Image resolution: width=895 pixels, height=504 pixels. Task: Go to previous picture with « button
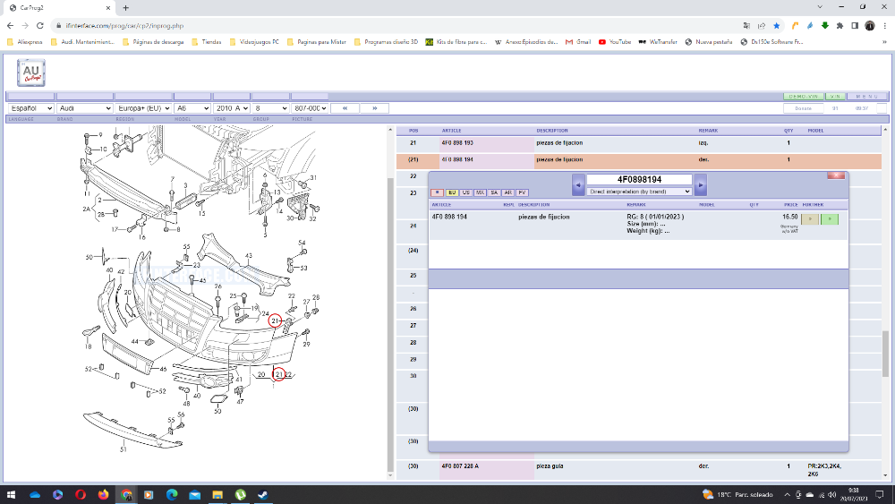pyautogui.click(x=345, y=108)
